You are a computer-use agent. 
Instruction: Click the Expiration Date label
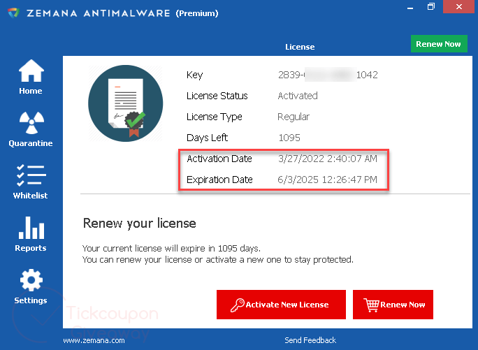click(219, 180)
